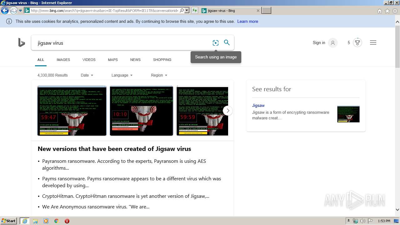Open the hamburger settings menu
This screenshot has width=400, height=225.
click(373, 42)
